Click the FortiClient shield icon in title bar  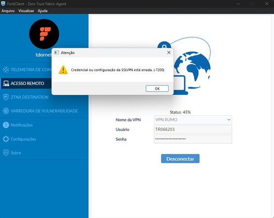3,4
